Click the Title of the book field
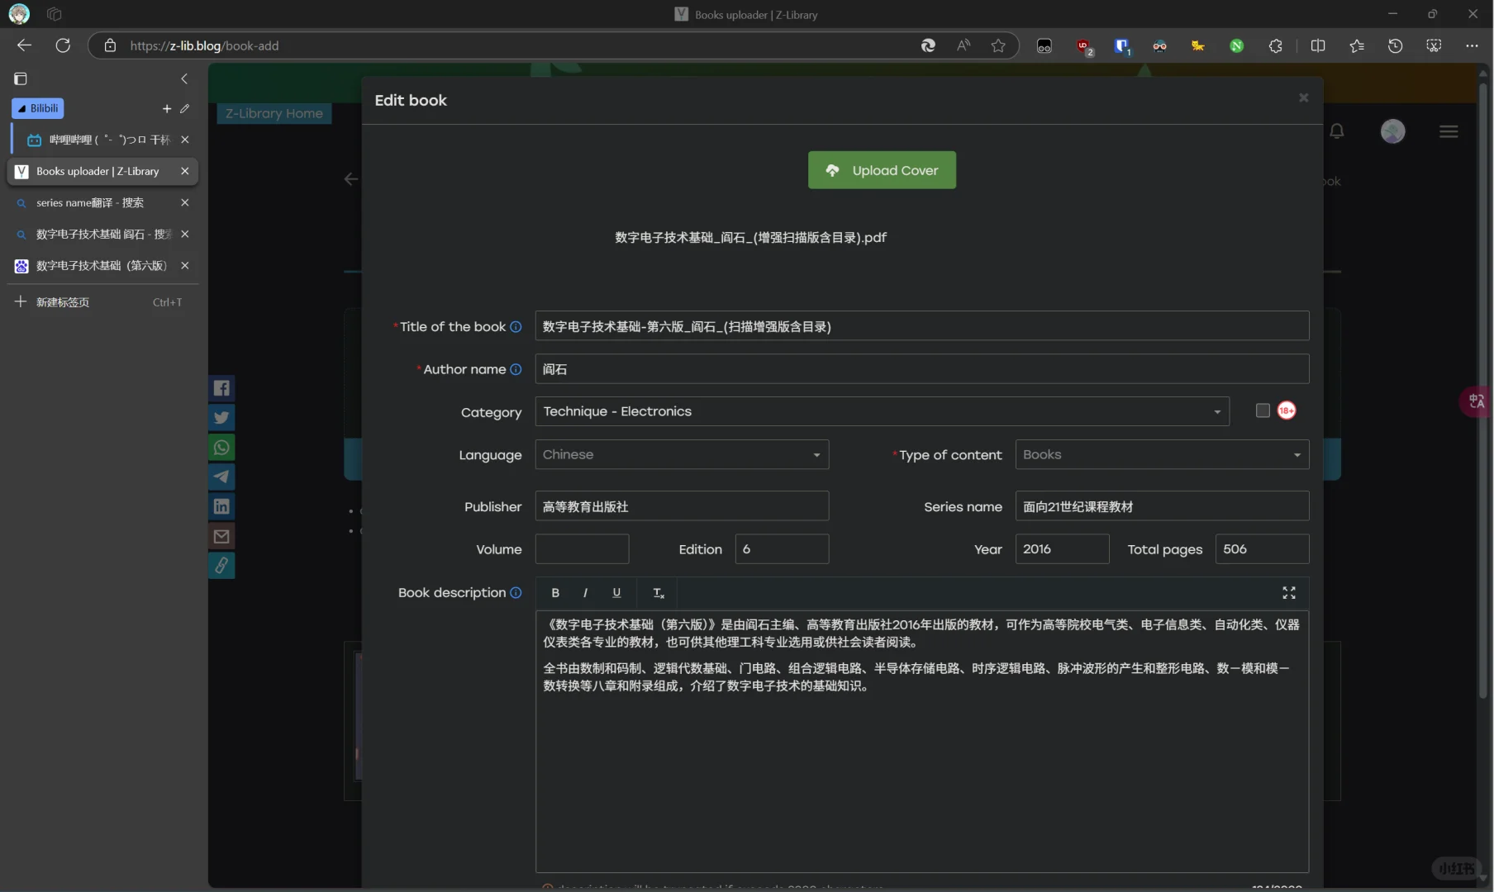 (x=921, y=326)
